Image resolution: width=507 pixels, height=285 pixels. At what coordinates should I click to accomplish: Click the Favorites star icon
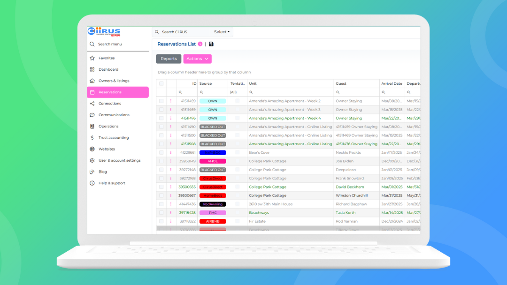click(x=92, y=58)
